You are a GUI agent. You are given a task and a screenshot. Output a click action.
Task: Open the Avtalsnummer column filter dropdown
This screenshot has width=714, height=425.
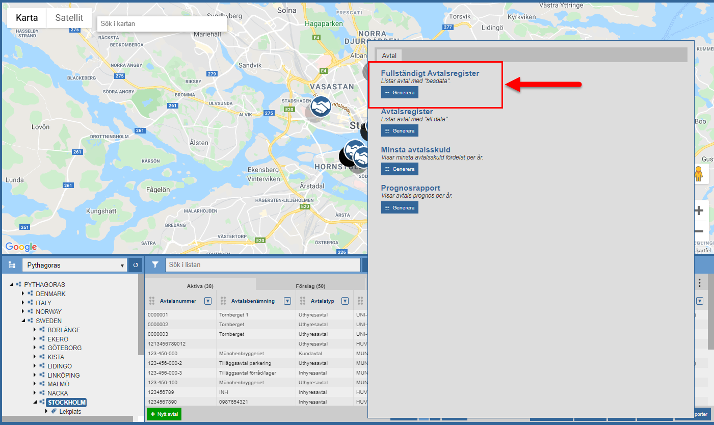tap(208, 301)
